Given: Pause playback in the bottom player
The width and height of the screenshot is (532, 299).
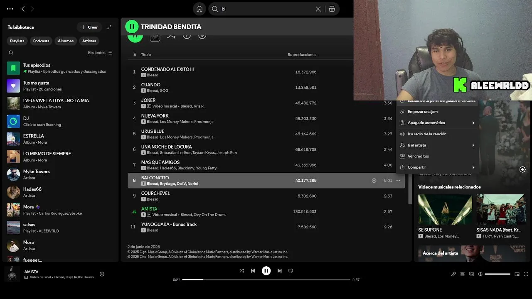Looking at the screenshot, I should point(266,271).
